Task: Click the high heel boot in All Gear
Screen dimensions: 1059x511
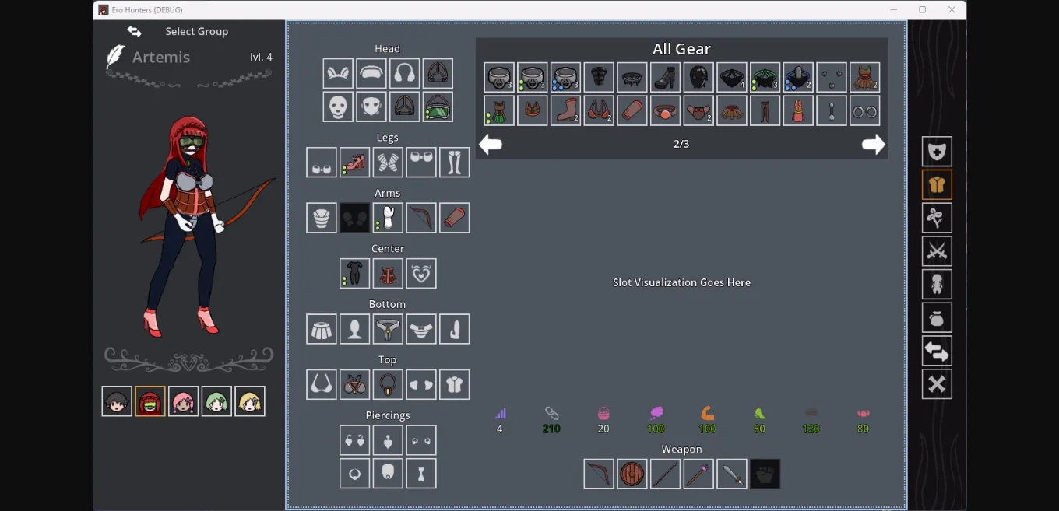Action: point(665,78)
